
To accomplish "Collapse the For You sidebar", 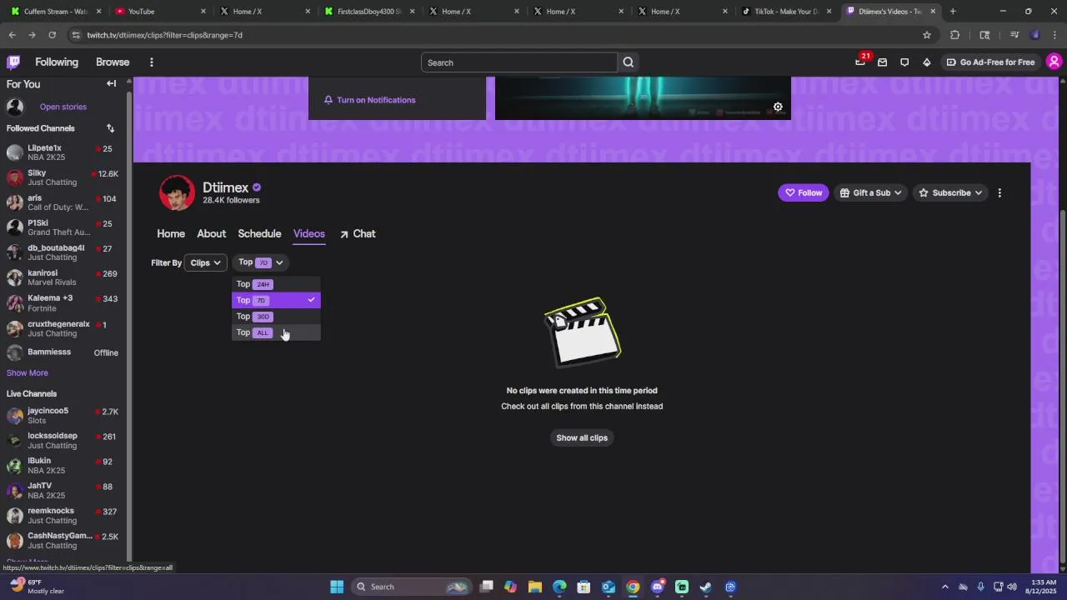I will point(111,83).
